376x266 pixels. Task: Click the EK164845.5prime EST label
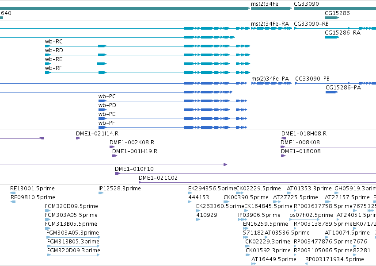[268, 206]
